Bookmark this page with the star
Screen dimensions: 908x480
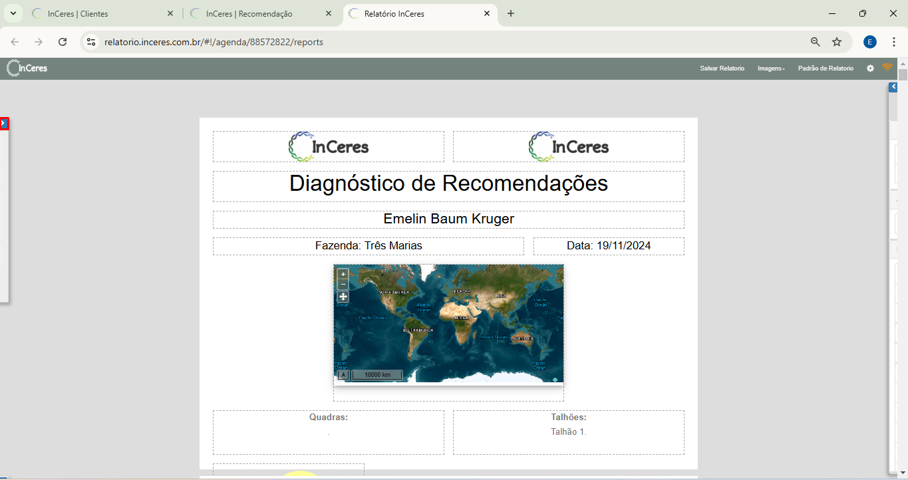click(x=837, y=42)
